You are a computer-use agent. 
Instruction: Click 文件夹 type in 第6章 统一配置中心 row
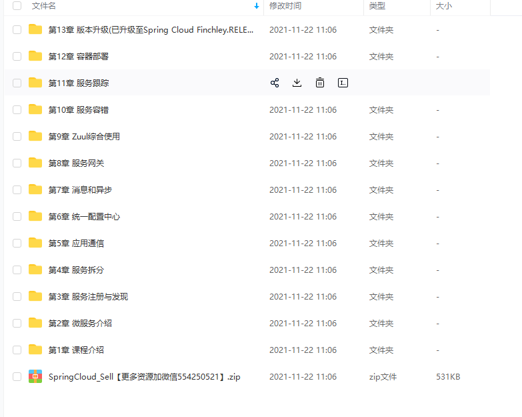pyautogui.click(x=381, y=217)
